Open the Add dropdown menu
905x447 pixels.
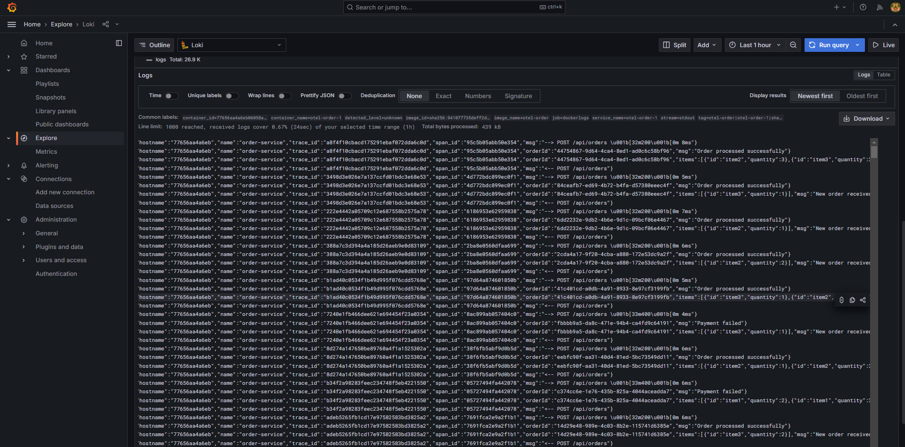click(x=707, y=45)
